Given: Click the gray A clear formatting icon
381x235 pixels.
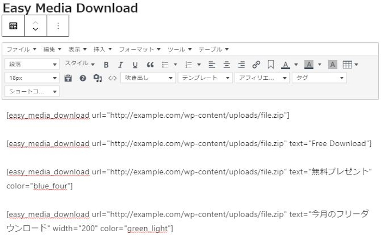Looking at the screenshot, I should [x=333, y=65].
